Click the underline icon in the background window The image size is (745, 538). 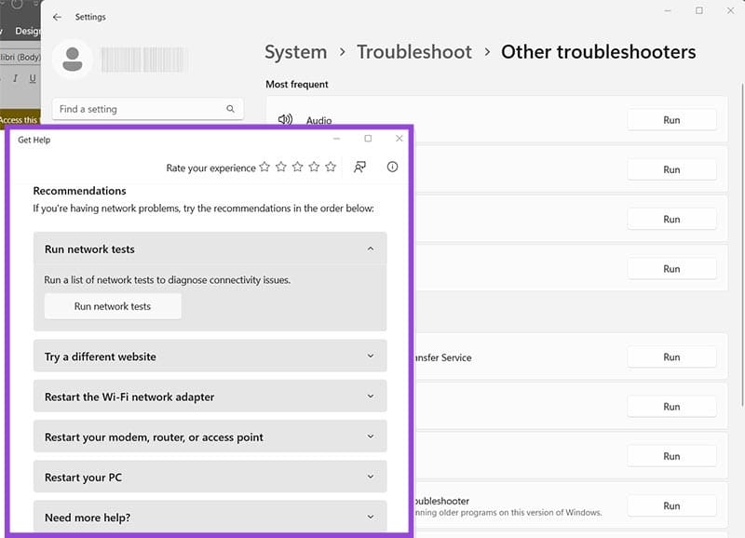pos(33,78)
